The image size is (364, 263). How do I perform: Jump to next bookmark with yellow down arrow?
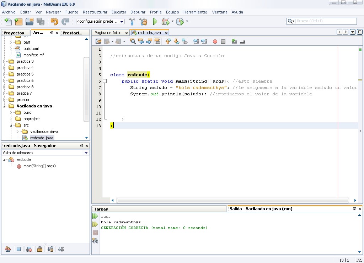pyautogui.click(x=176, y=41)
